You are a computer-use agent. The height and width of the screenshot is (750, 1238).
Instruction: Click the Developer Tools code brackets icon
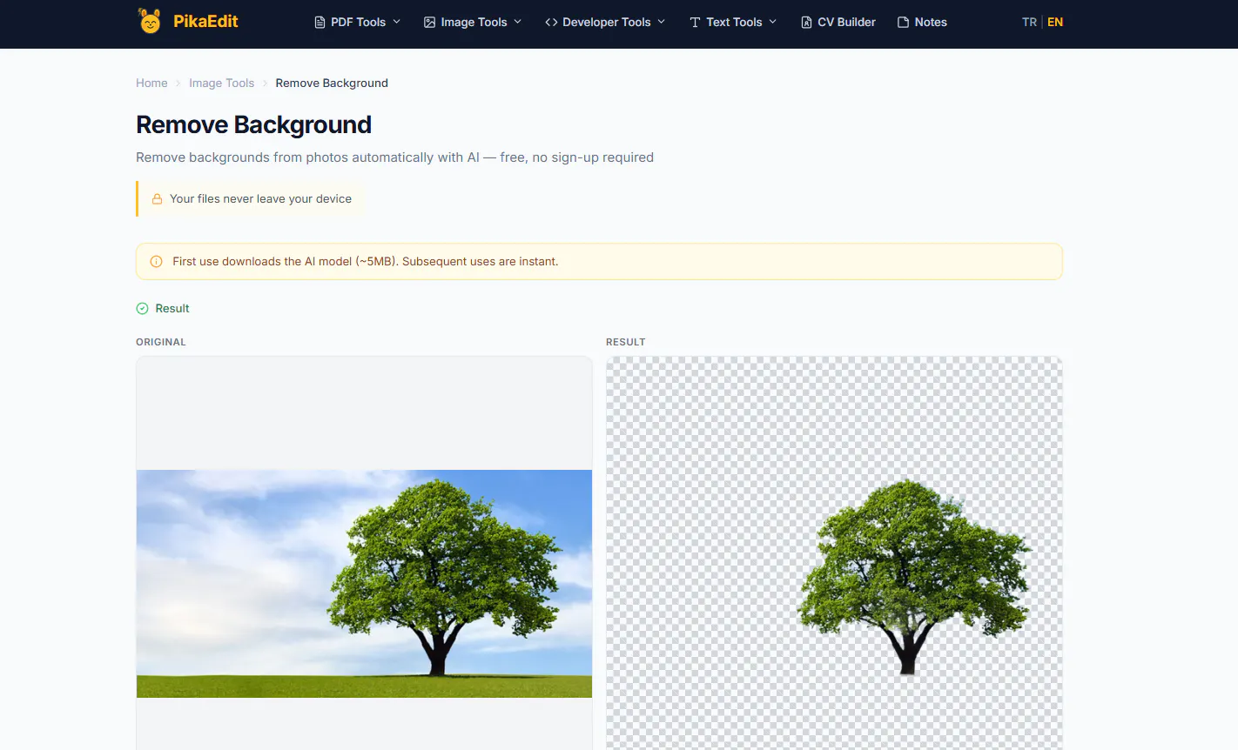(x=551, y=23)
